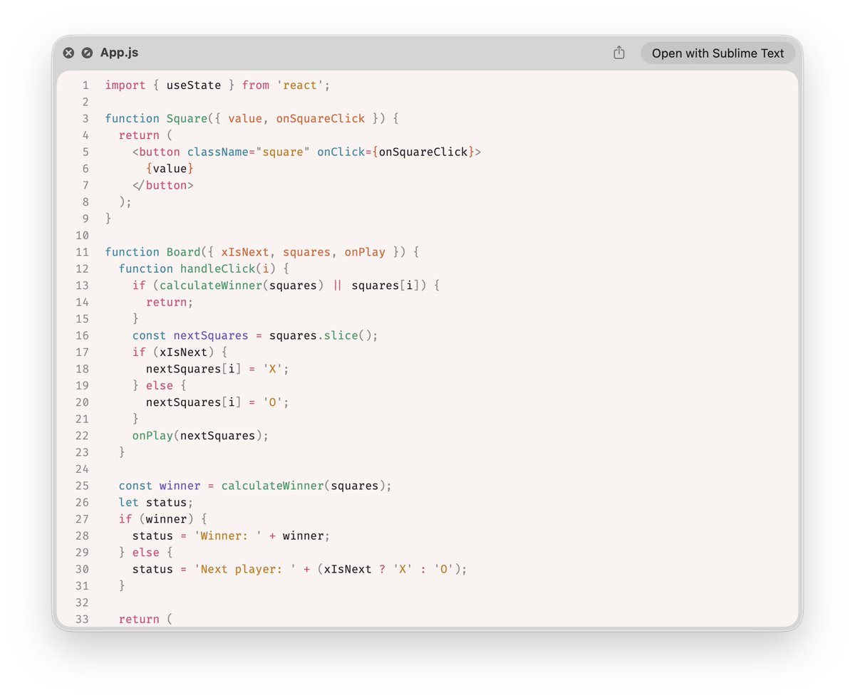Click line number 10 in the gutter
The width and height of the screenshot is (855, 700).
[82, 235]
